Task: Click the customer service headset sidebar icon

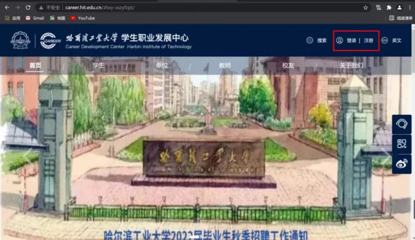Action: [402, 124]
